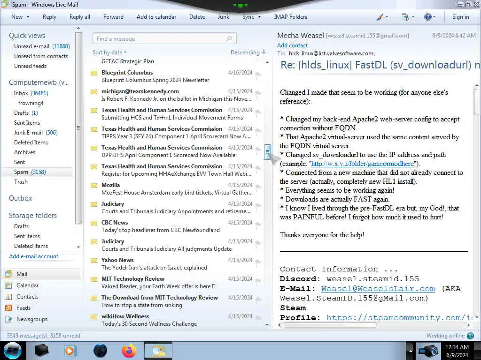Open the frowning4 subfolder

[31, 103]
